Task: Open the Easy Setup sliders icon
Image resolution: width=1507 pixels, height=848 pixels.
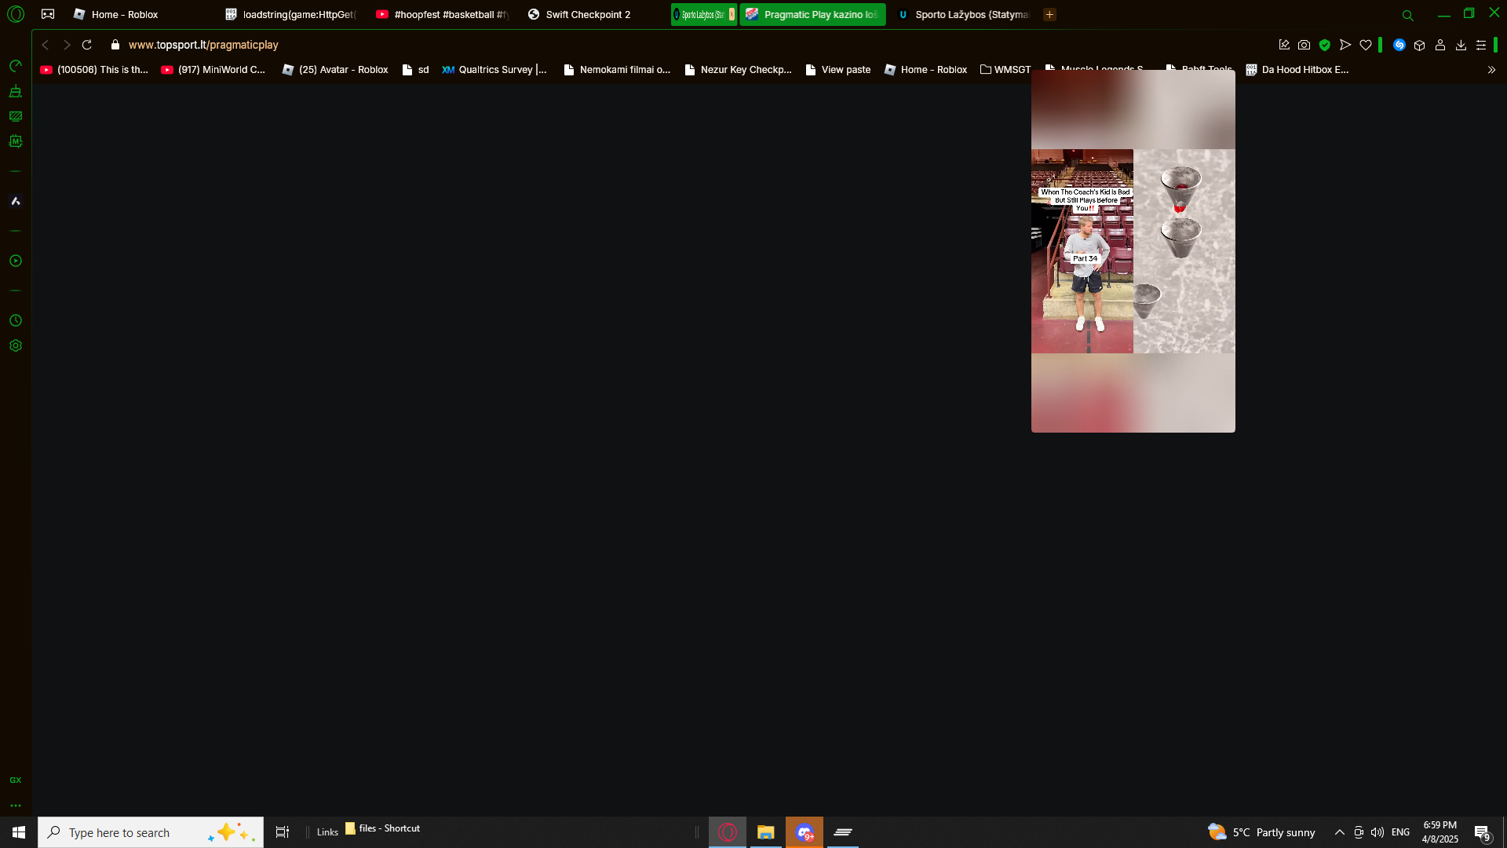Action: [1481, 45]
